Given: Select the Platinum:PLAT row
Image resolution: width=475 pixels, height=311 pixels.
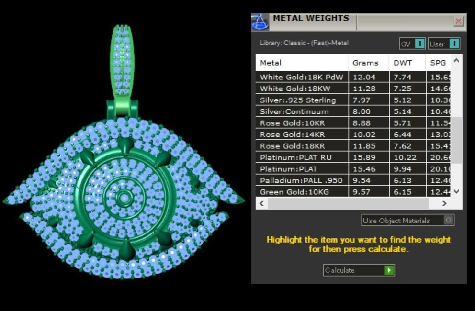Looking at the screenshot, I should 353,169.
